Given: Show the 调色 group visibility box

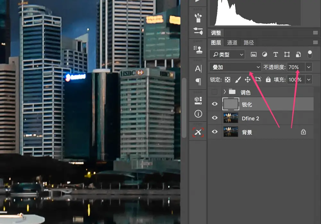Looking at the screenshot, I should pos(214,92).
